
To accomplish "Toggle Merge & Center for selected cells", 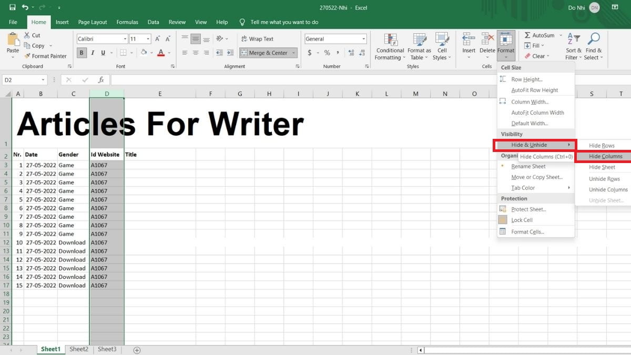I will [264, 53].
